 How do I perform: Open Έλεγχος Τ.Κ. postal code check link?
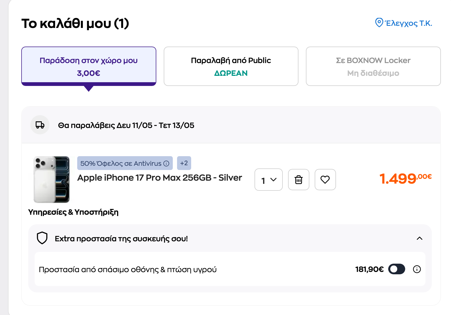point(408,23)
